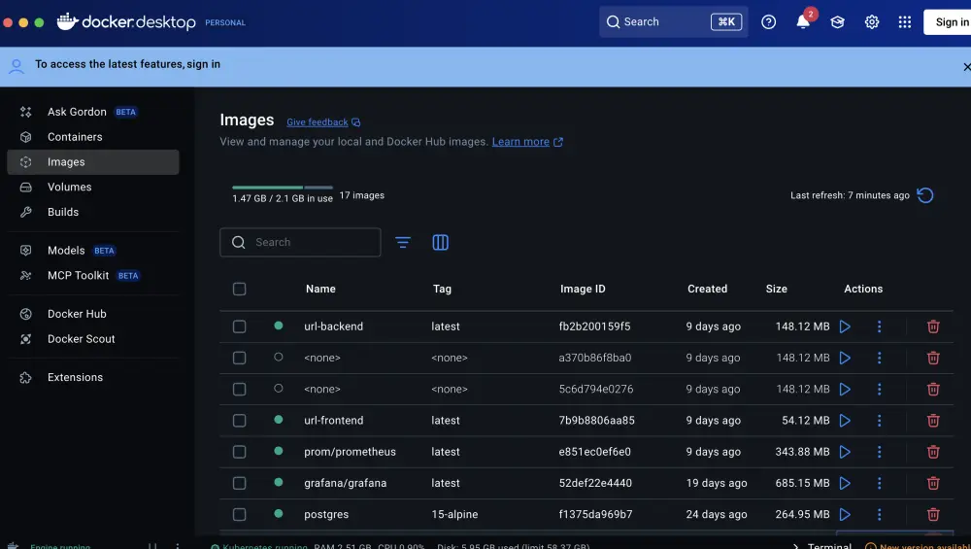Check the grafana/grafana row checkbox
Viewport: 971px width, 549px height.
point(239,483)
